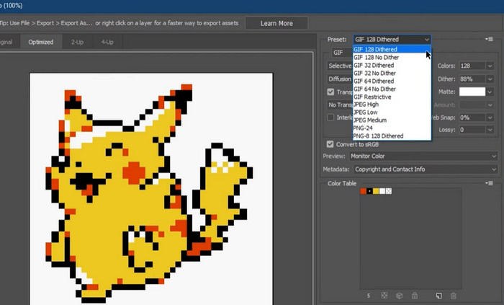Image resolution: width=504 pixels, height=305 pixels.
Task: Choose GIF 32 Dithered preset
Action: point(392,65)
